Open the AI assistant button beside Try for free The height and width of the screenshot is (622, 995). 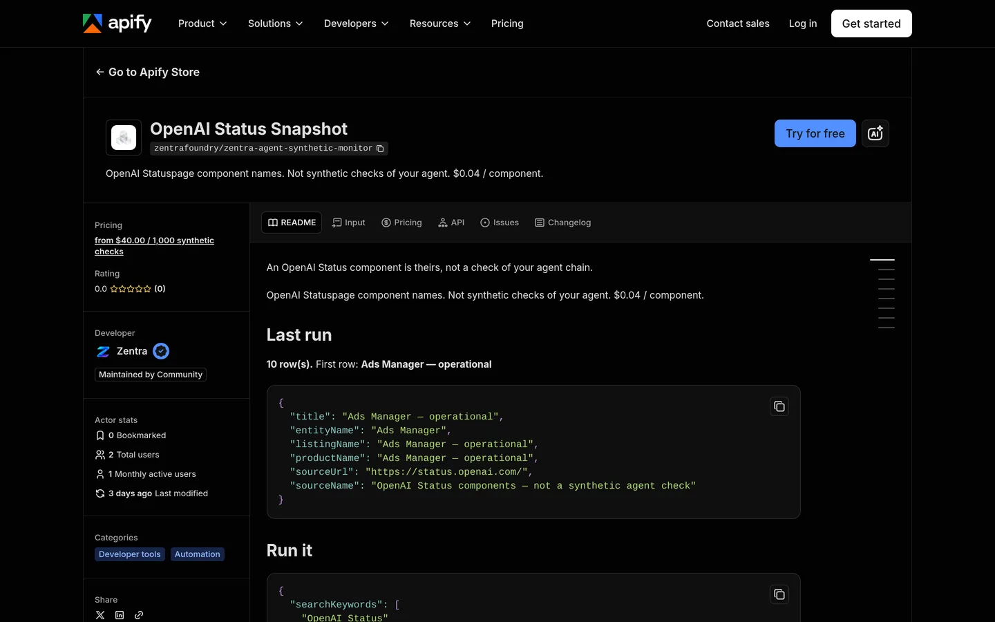[875, 133]
